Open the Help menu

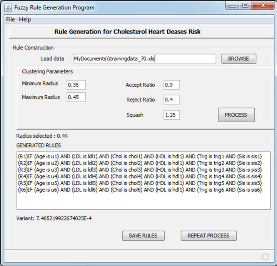(25, 20)
